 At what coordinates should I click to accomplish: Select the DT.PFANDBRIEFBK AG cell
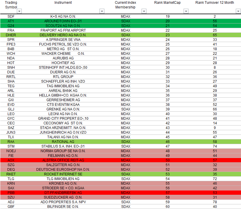click(63, 192)
